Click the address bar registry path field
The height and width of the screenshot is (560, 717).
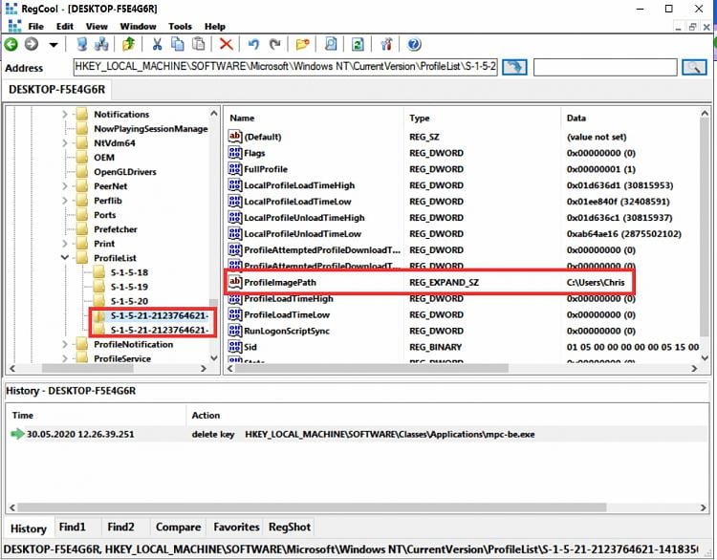point(285,67)
